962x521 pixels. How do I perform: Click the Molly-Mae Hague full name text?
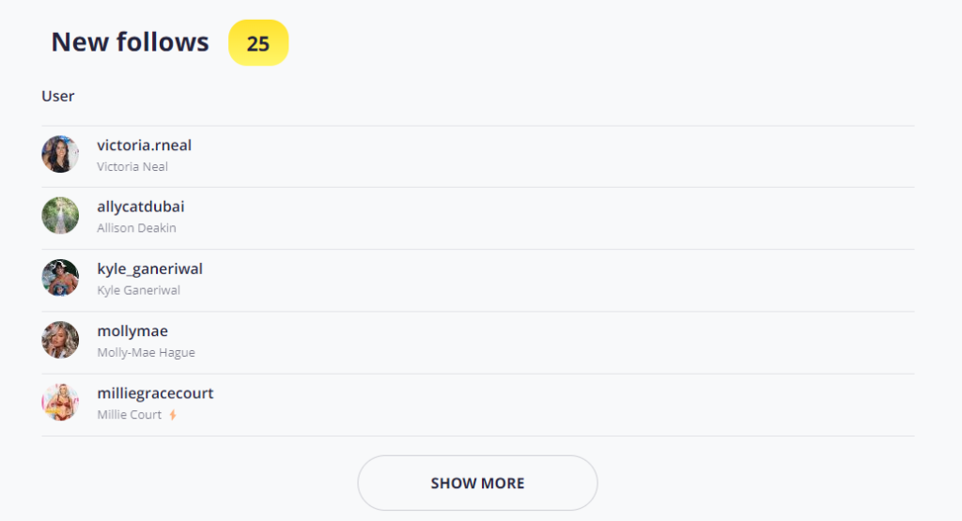click(x=146, y=352)
